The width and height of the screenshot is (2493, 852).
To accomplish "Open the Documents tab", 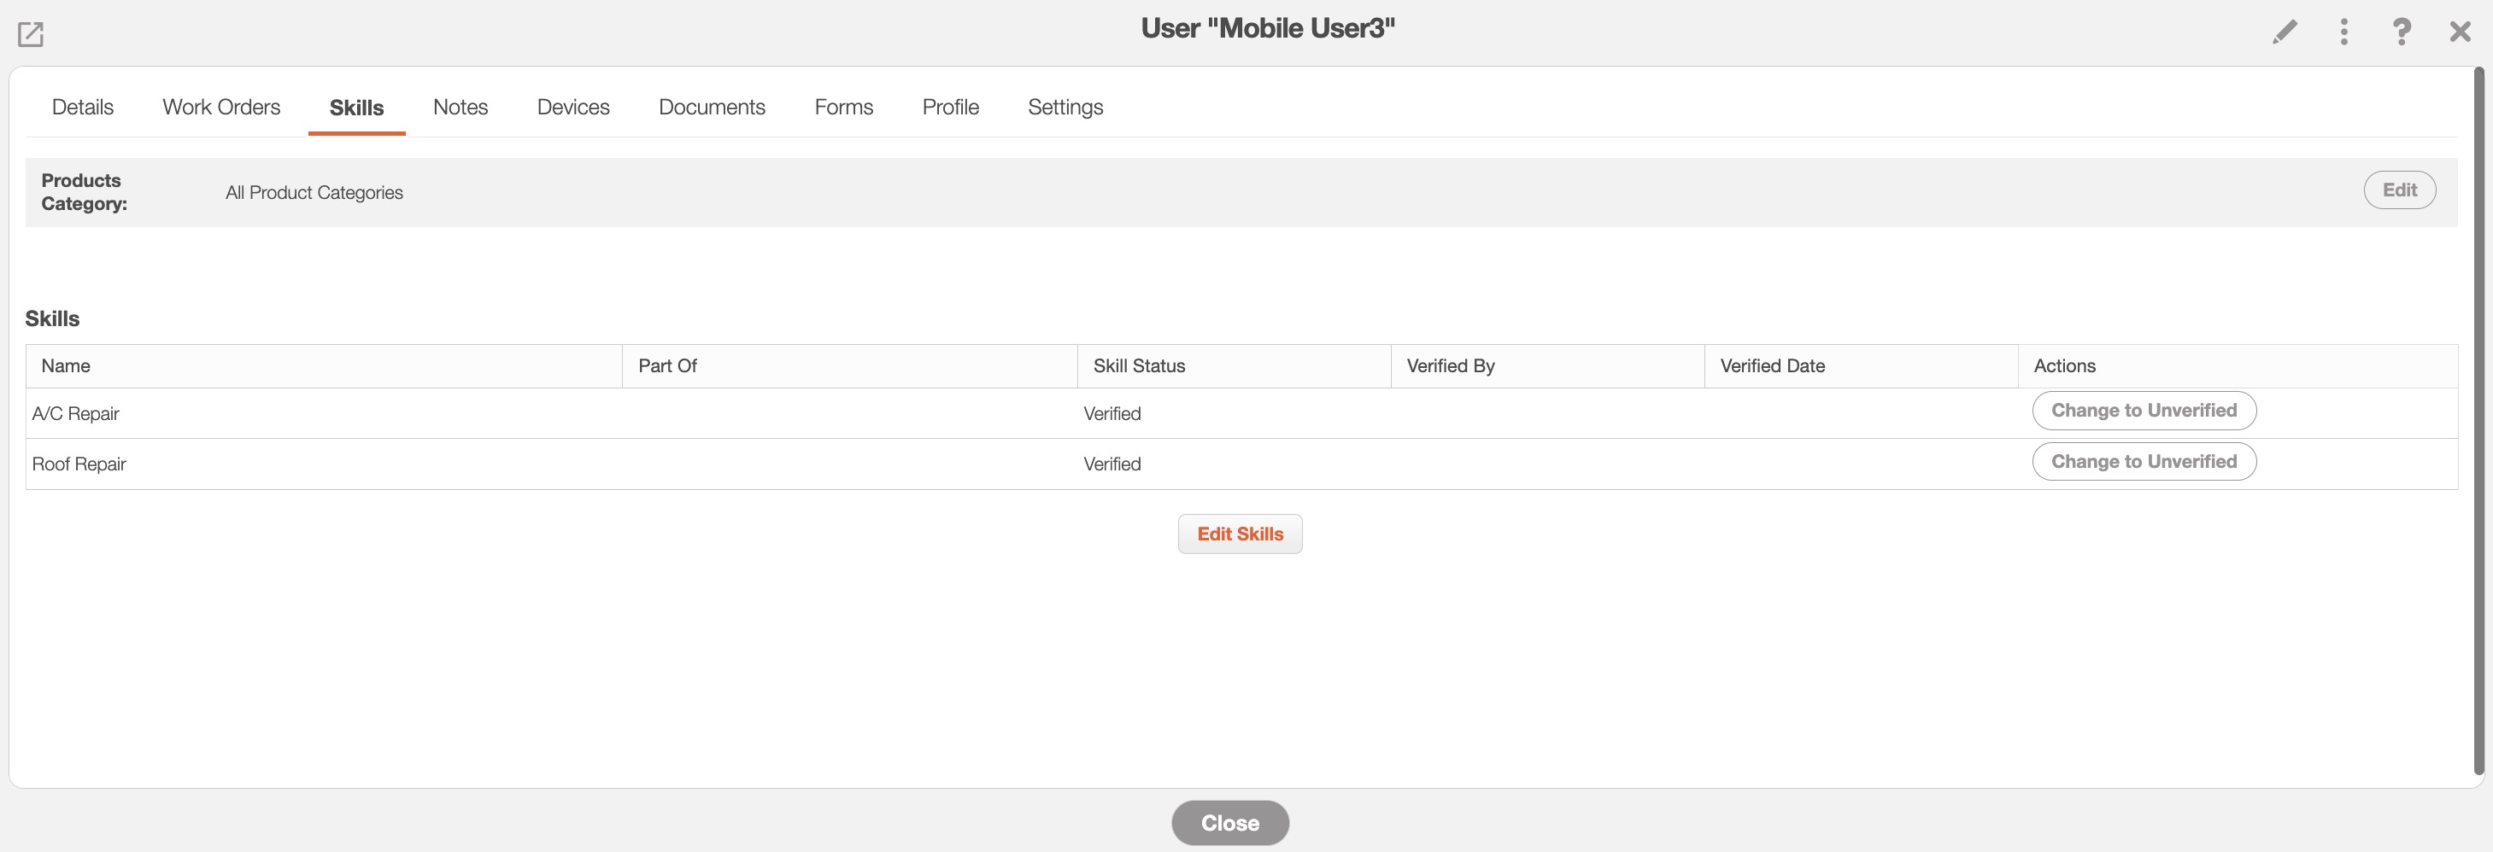I will click(x=712, y=108).
